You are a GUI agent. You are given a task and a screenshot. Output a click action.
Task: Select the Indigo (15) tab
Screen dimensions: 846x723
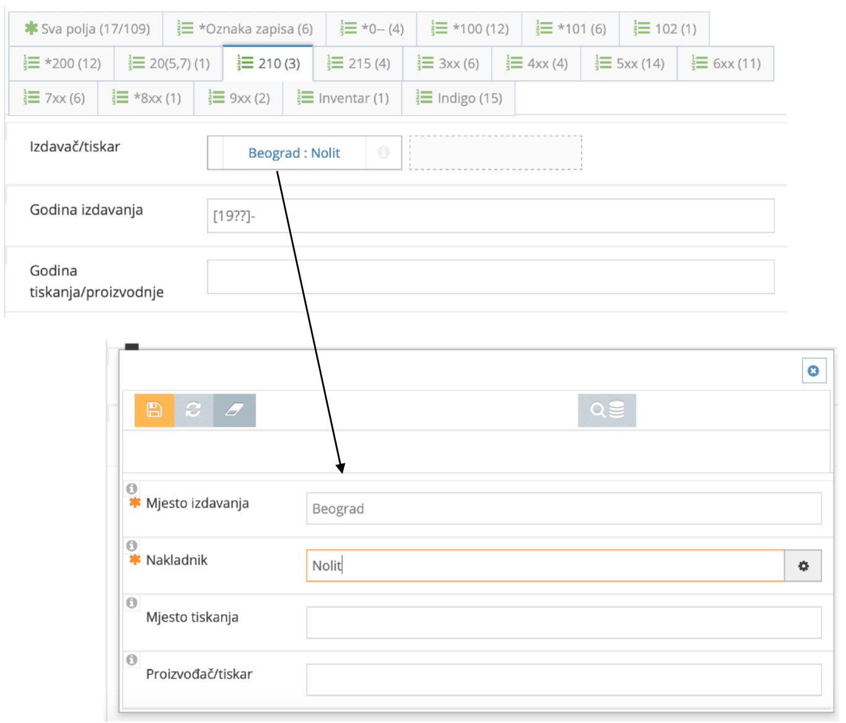tap(458, 98)
